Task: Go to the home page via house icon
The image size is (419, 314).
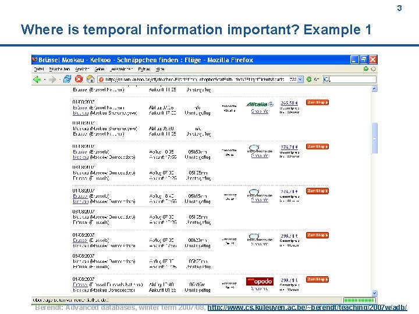Action: tap(90, 79)
